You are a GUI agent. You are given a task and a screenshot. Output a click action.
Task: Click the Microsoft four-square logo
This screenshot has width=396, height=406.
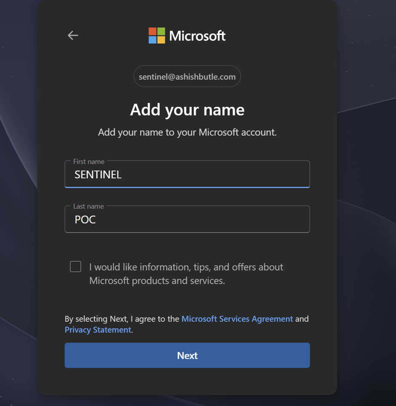[157, 36]
